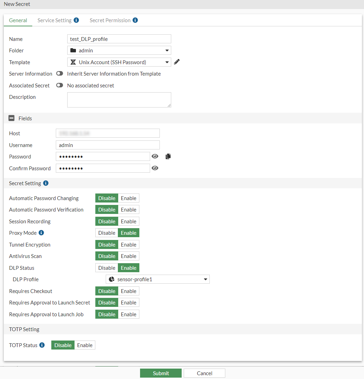Open the pencil icon to edit the Template
Screen dimensions: 364x379
pos(176,61)
